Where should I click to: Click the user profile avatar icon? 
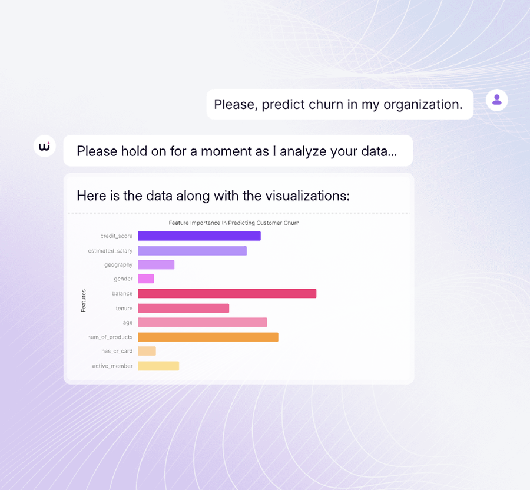coord(496,100)
